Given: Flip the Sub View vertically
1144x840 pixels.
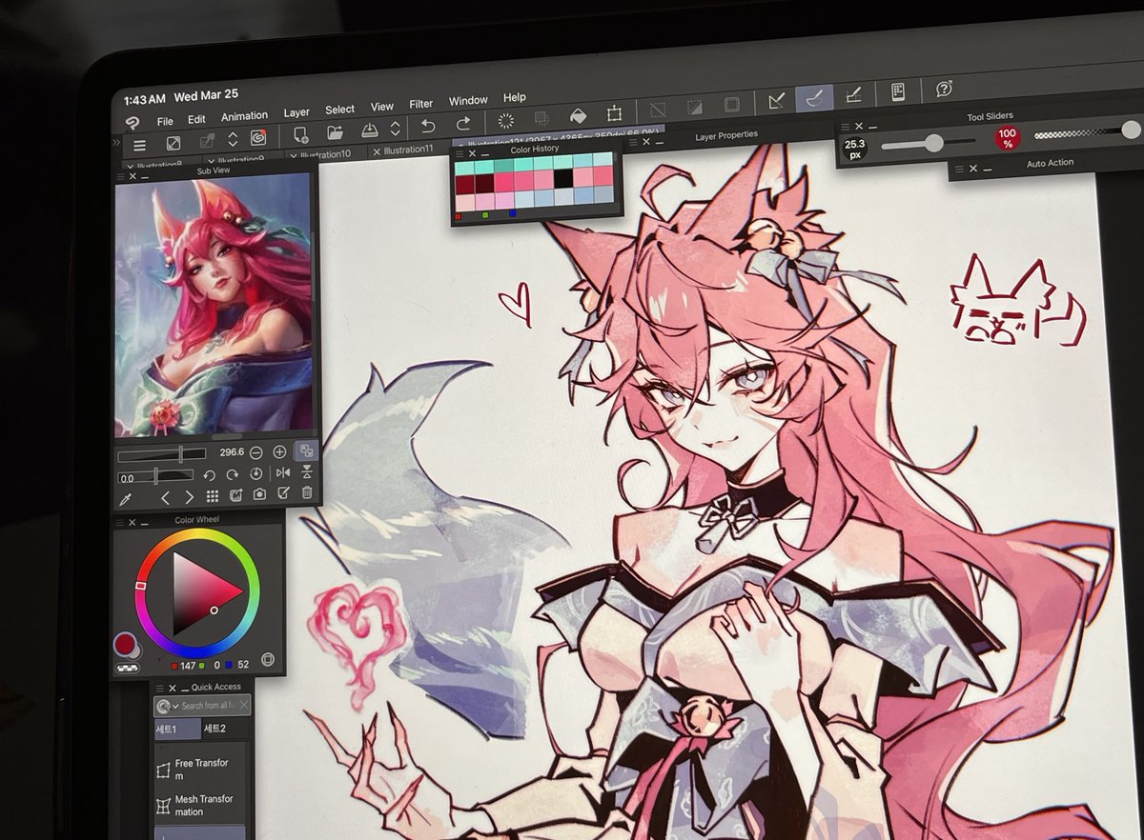Looking at the screenshot, I should point(306,471).
